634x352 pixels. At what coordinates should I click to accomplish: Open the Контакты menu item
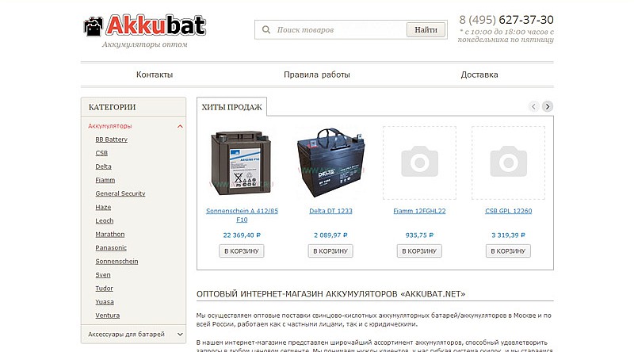point(155,75)
